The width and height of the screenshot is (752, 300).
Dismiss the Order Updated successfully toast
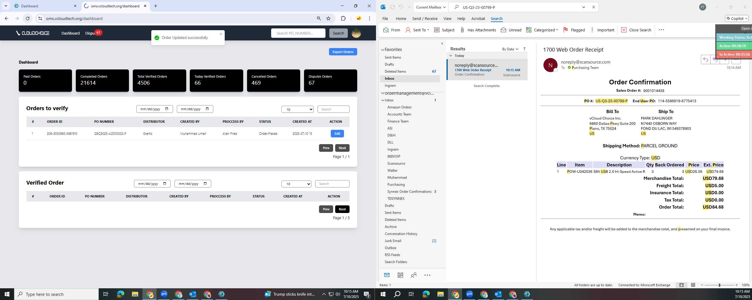pyautogui.click(x=221, y=34)
